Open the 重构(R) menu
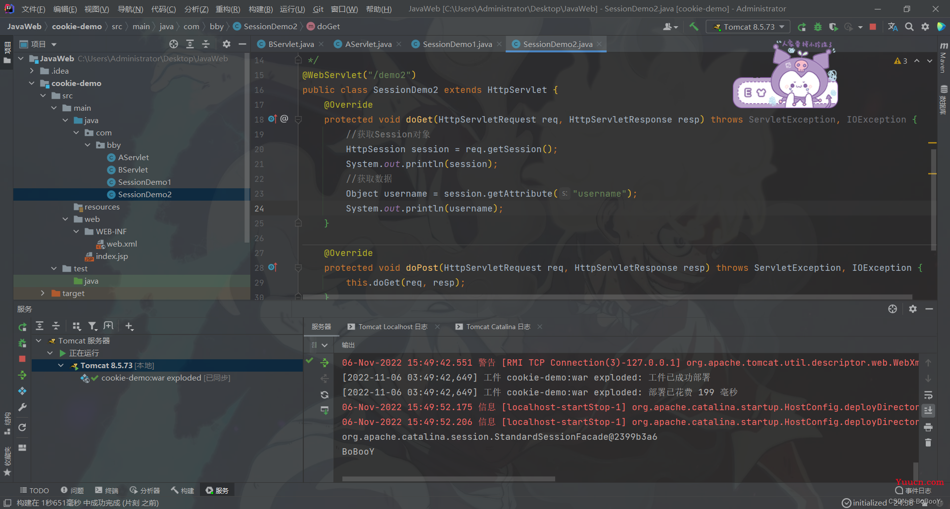 click(x=228, y=9)
